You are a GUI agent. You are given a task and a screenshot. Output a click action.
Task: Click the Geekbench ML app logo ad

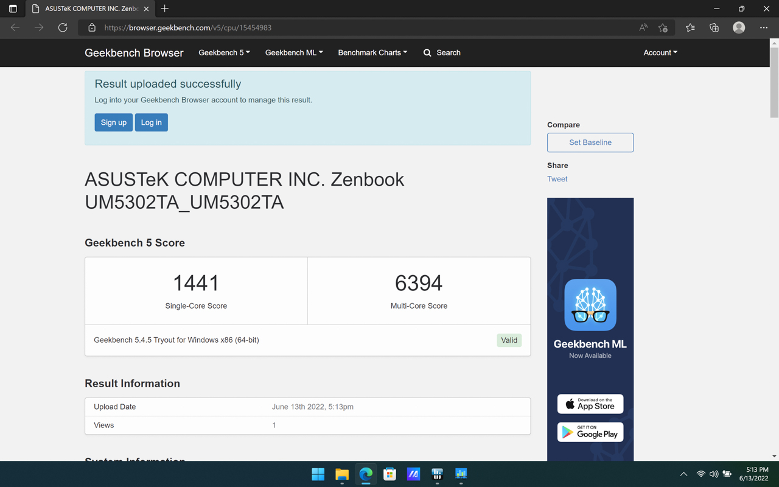[590, 305]
